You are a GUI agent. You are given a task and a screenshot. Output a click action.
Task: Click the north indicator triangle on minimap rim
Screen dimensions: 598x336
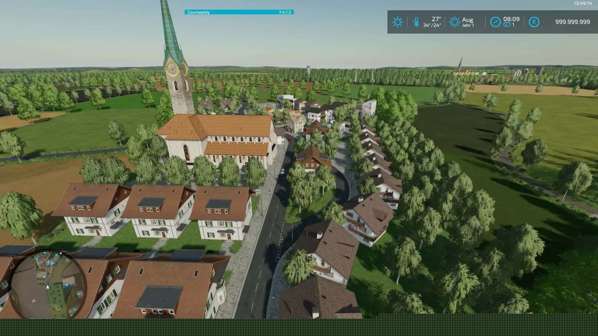(x=60, y=254)
